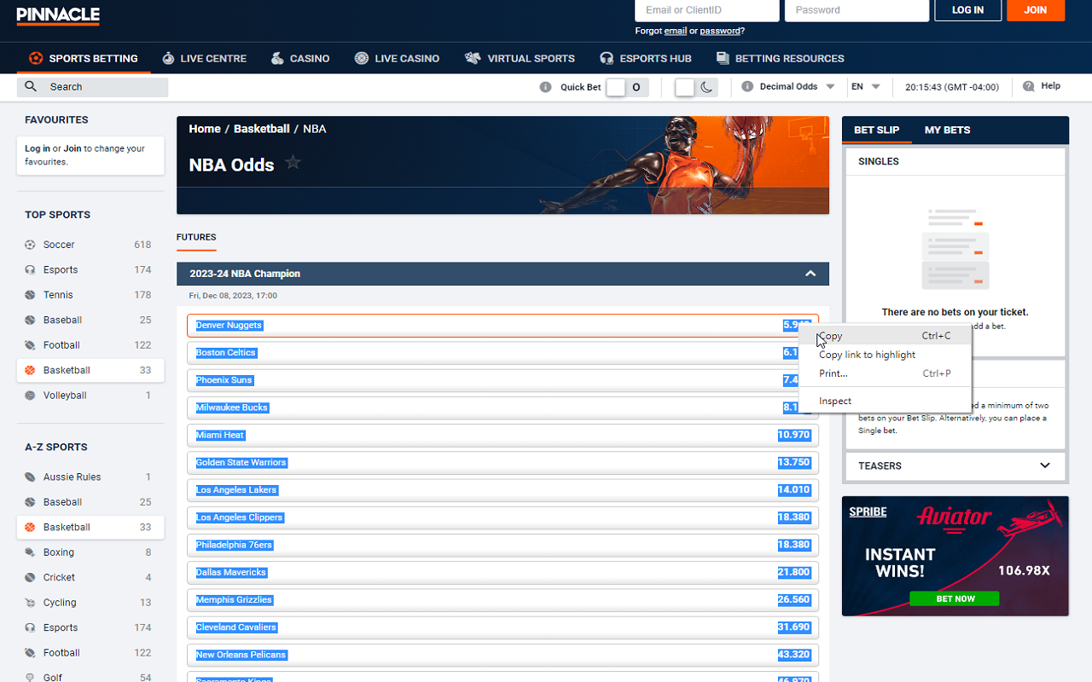Click the Tennis icon in Top Sports
This screenshot has height=682, width=1092.
pos(31,295)
